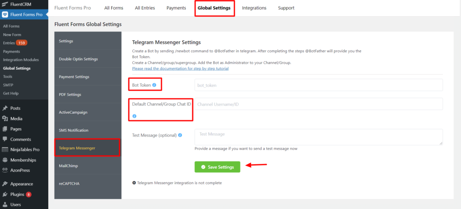The image size is (461, 209).
Task: Open Plugins via the plug icon
Action: (x=5, y=194)
